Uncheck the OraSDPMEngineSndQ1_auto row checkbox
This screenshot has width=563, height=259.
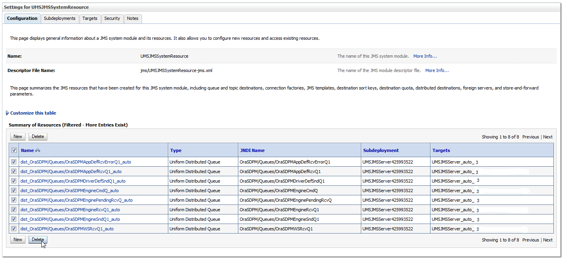[14, 219]
